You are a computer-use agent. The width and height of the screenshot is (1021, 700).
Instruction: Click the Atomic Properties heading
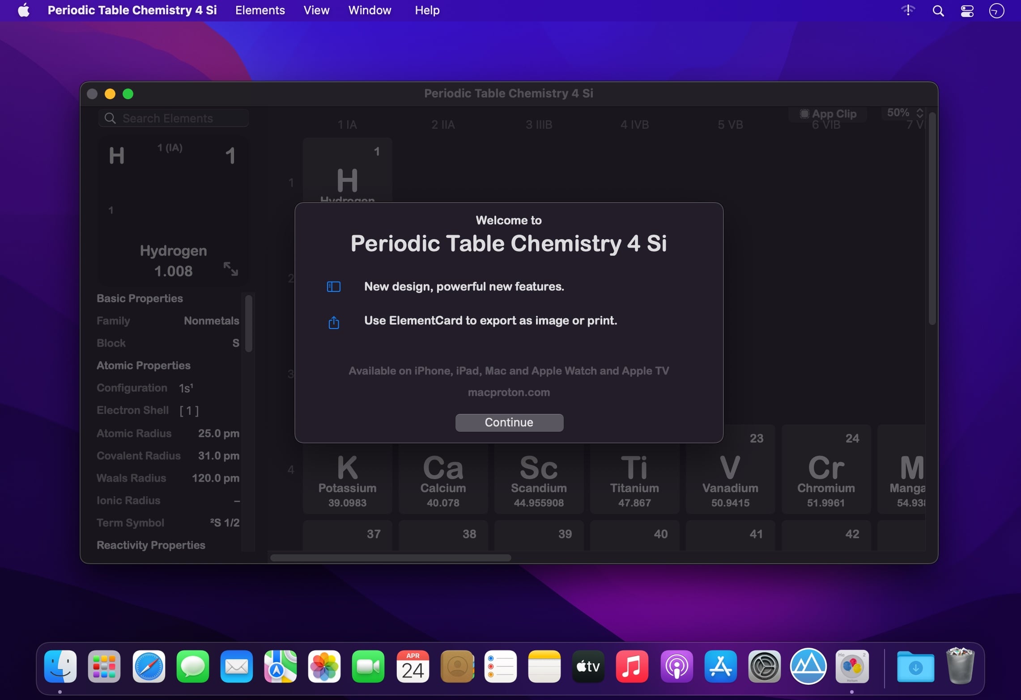(144, 366)
